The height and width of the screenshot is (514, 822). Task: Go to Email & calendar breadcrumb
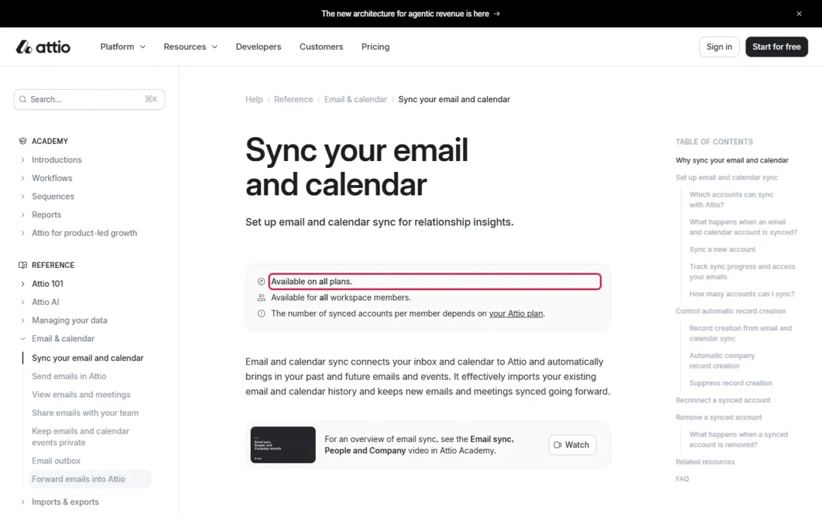point(356,99)
